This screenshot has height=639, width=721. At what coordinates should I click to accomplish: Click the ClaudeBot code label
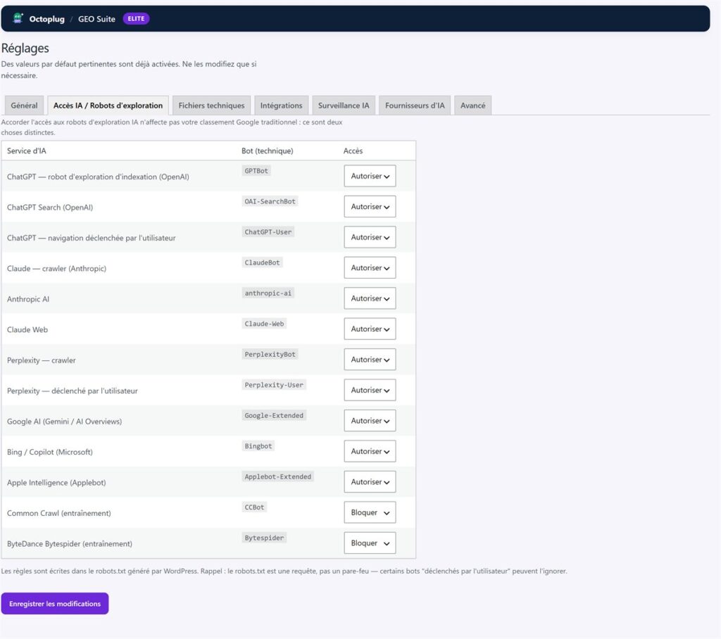pos(262,262)
